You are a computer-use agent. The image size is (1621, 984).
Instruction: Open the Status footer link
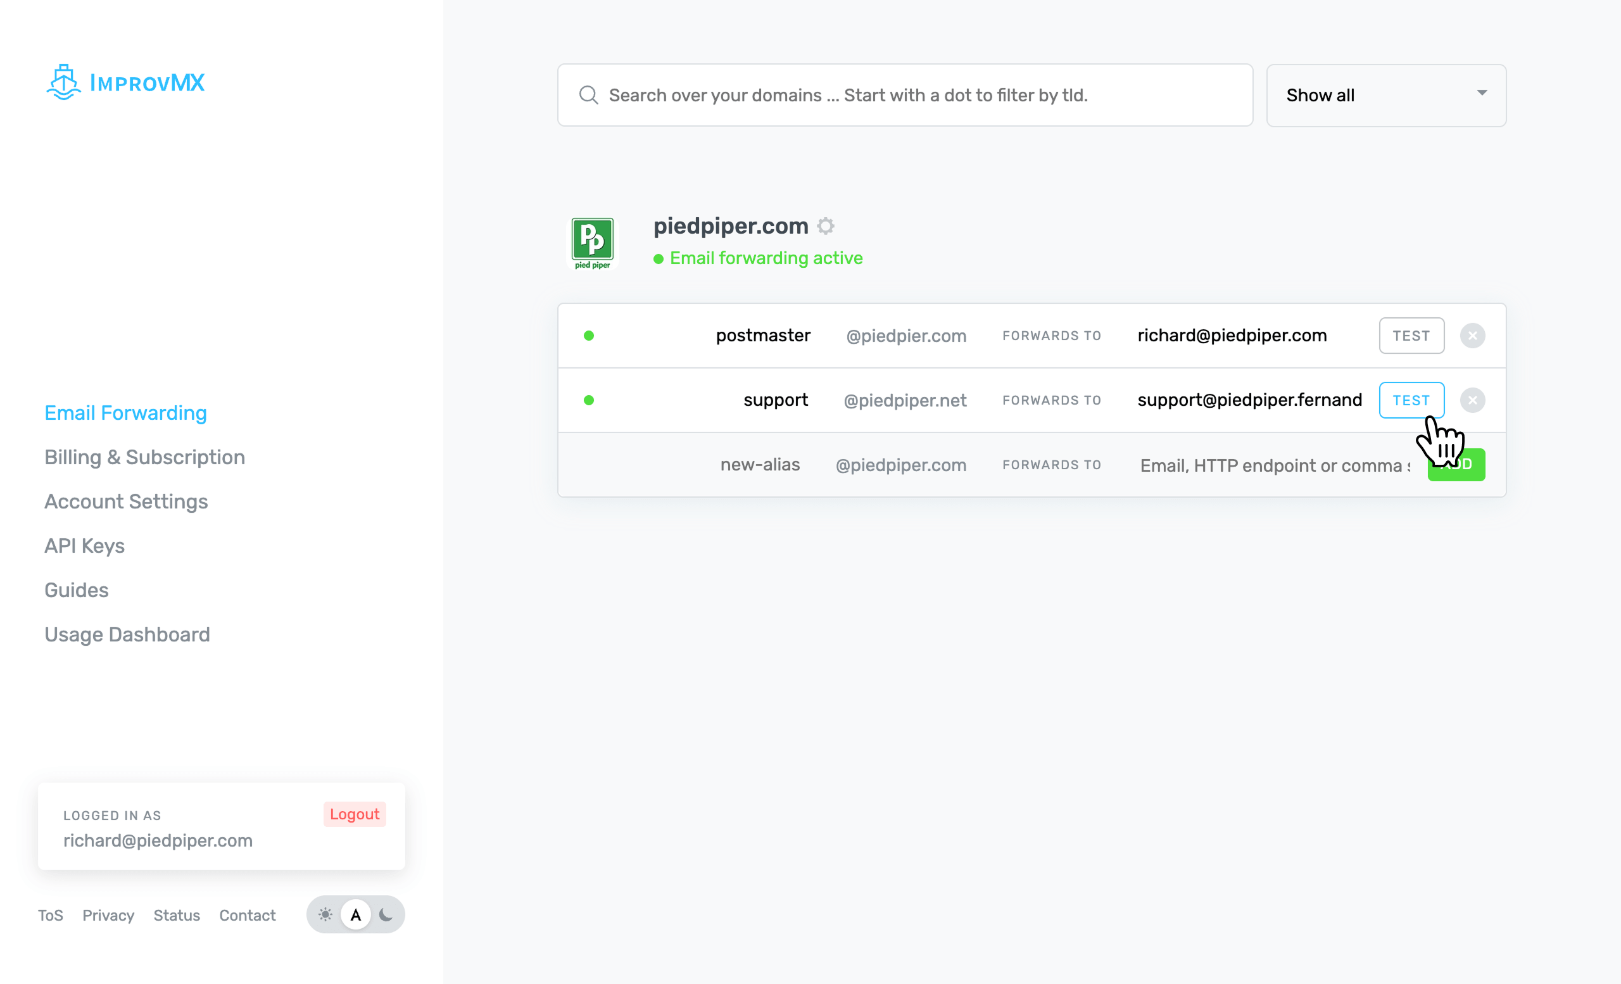point(176,915)
